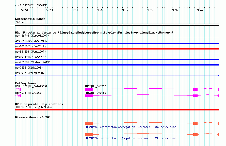
Task: Click the blue gain bar under dgv6241n100
Action: [x=117, y=43]
